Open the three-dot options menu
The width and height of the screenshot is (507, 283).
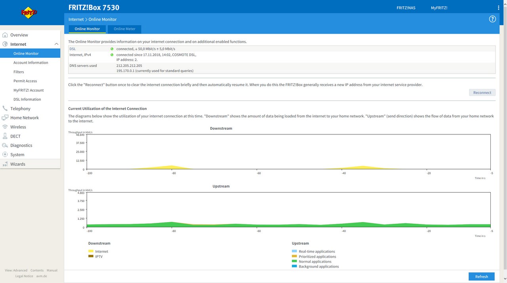(499, 8)
